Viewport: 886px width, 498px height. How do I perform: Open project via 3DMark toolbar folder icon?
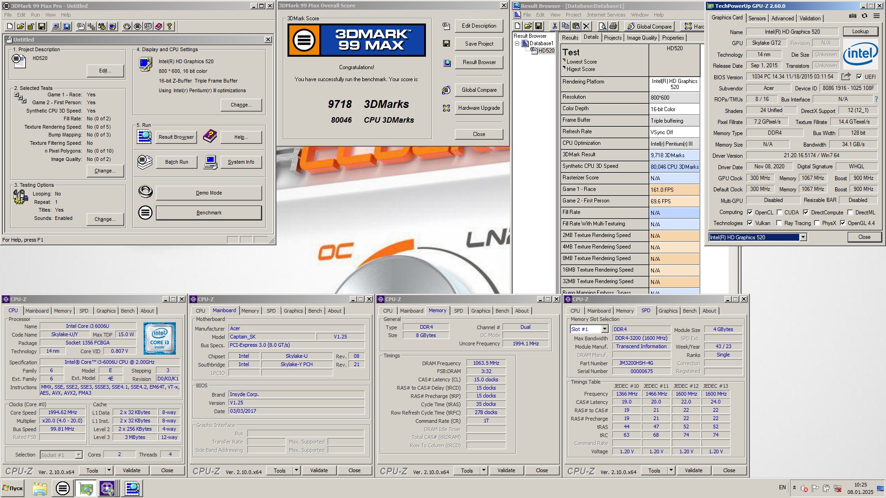pos(20,26)
